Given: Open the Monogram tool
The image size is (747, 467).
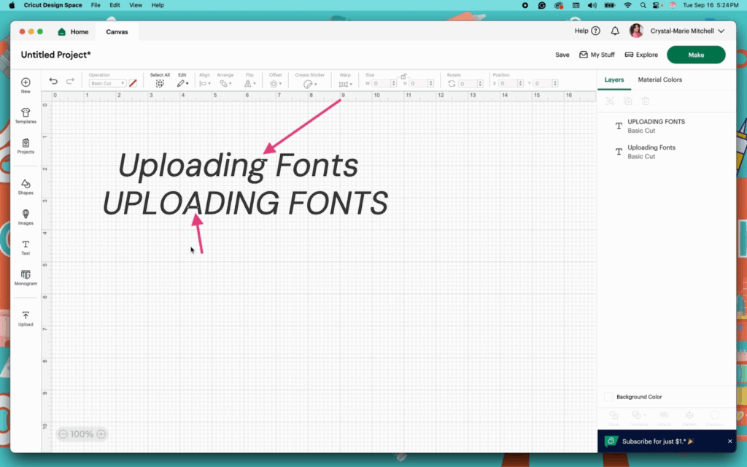Looking at the screenshot, I should 26,278.
